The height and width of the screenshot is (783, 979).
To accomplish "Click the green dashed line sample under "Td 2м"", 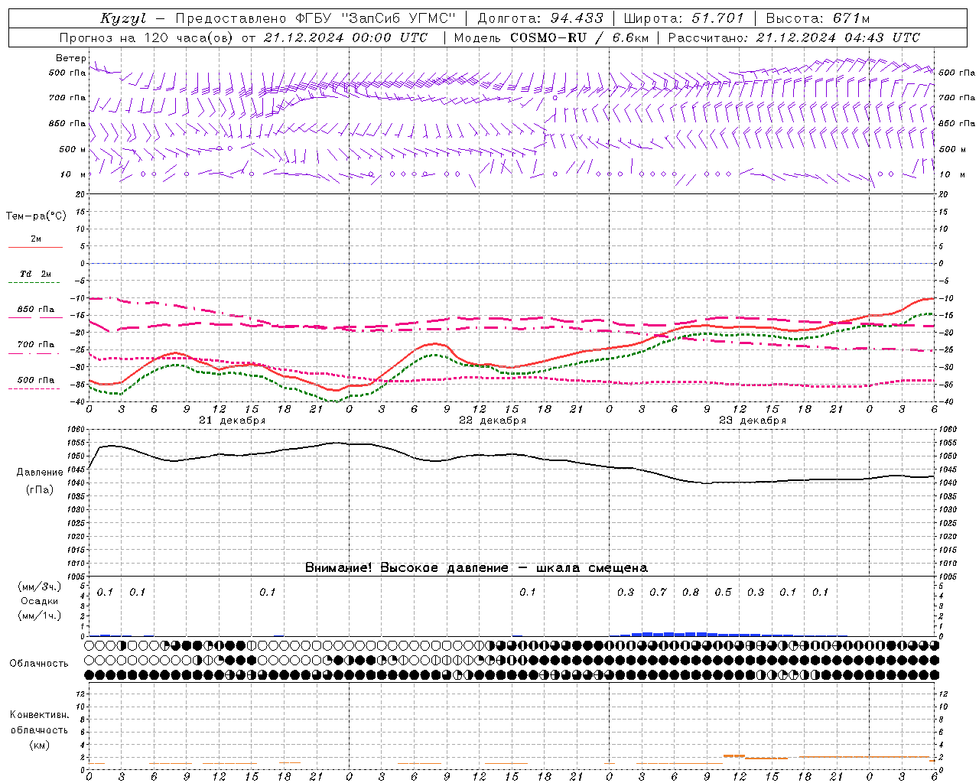I will [35, 283].
